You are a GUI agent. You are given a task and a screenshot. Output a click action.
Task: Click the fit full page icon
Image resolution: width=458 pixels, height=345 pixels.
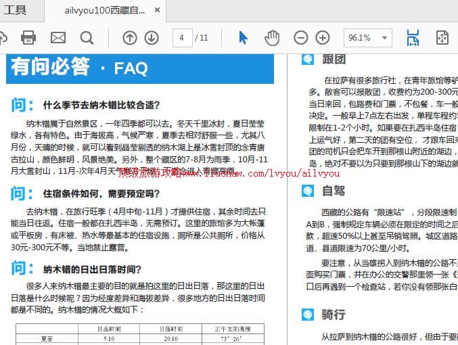pyautogui.click(x=442, y=38)
